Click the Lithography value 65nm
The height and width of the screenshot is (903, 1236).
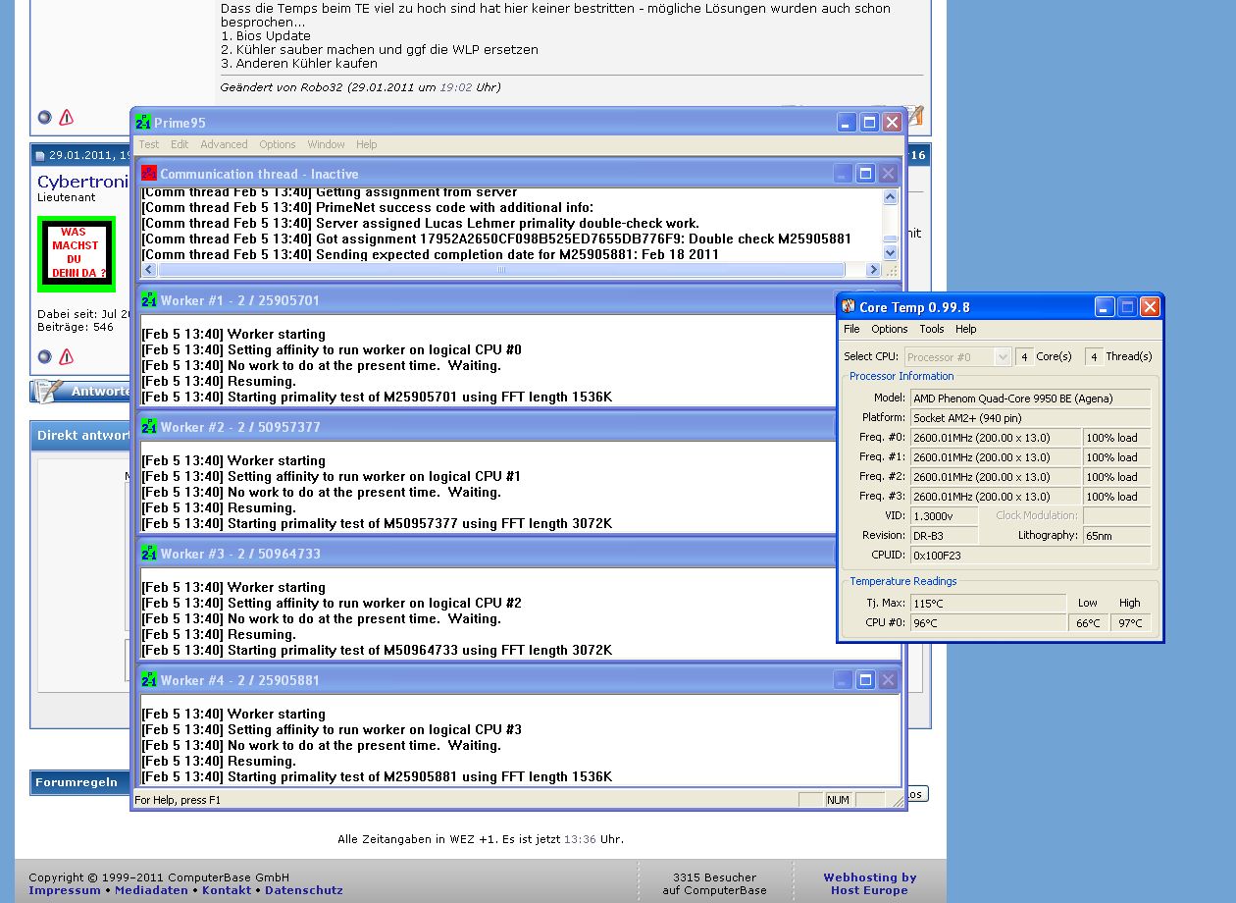[x=1116, y=536]
